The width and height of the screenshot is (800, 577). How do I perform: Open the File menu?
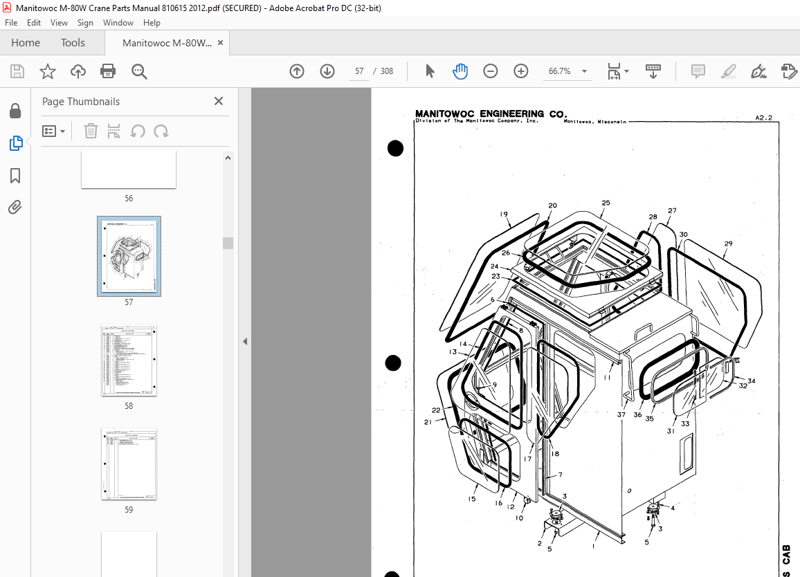tap(11, 22)
